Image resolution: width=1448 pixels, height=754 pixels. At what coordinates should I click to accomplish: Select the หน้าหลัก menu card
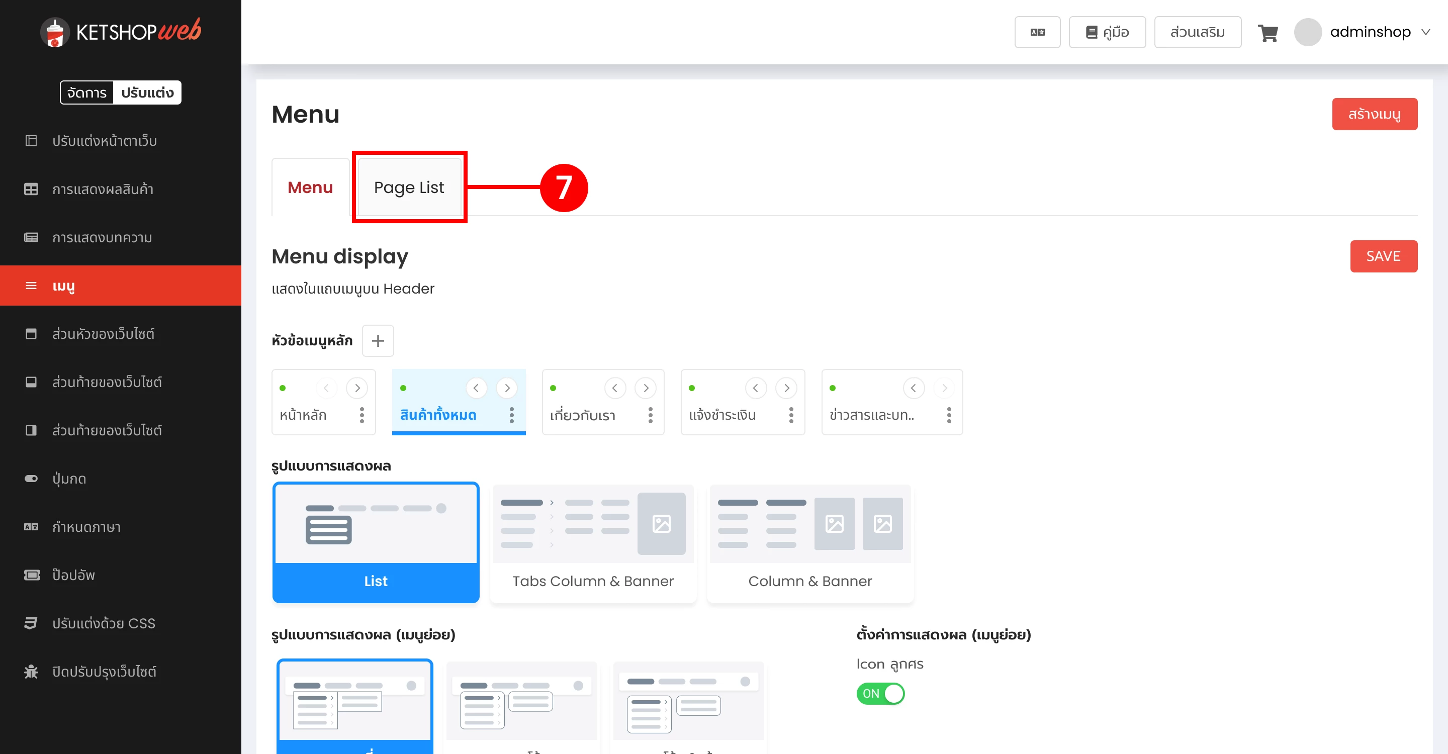323,402
